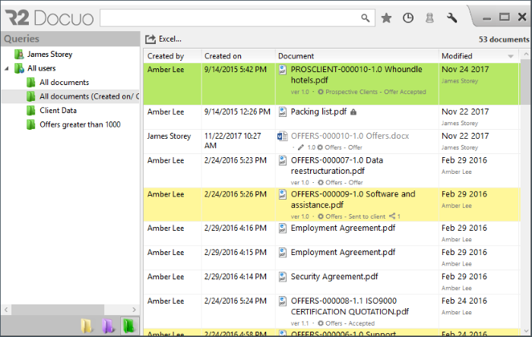The width and height of the screenshot is (532, 337).
Task: Click 9/14/2015 12:26 PM created date
Action: click(237, 112)
